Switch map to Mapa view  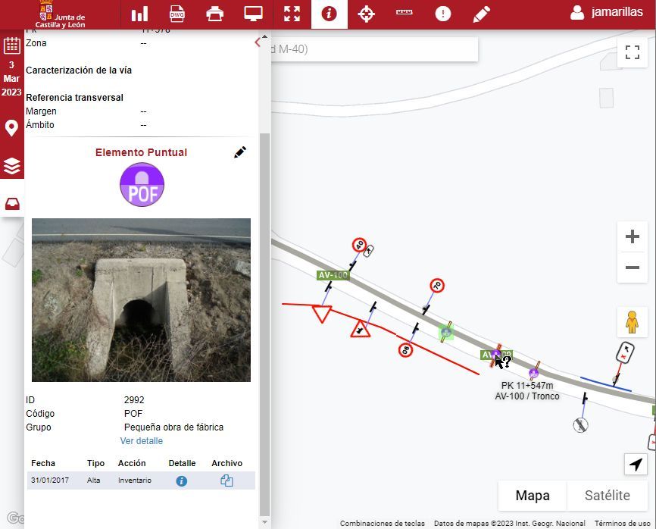pos(533,496)
